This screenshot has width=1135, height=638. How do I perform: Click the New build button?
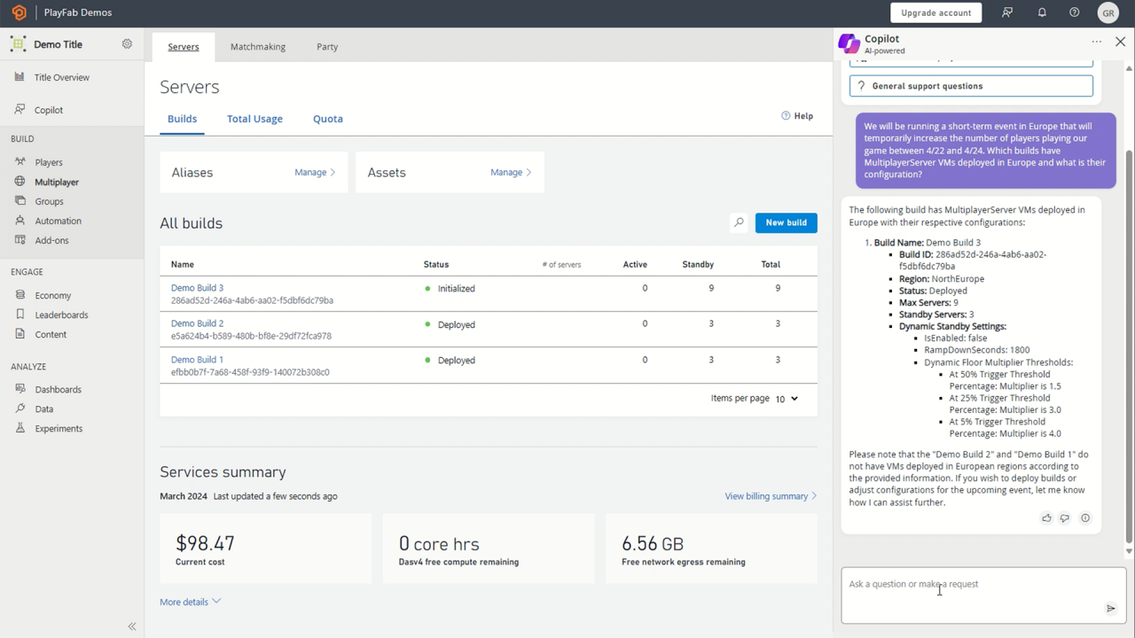tap(787, 222)
